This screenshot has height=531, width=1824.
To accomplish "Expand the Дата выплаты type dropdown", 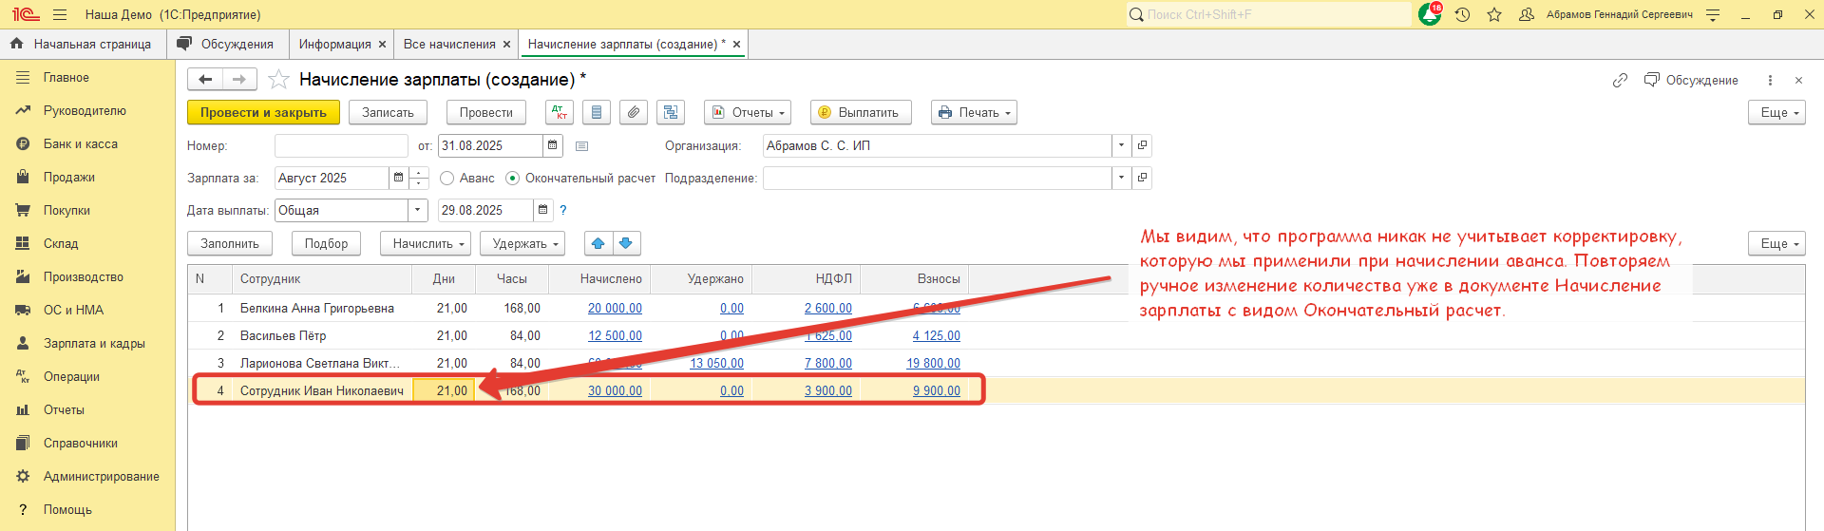I will point(418,211).
